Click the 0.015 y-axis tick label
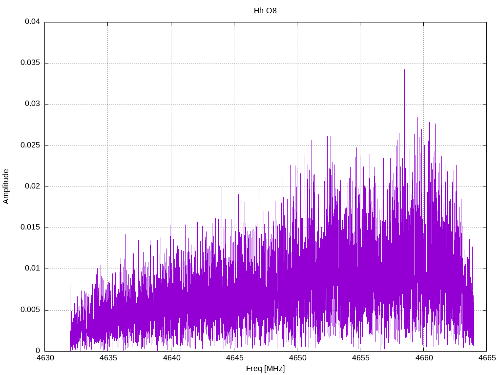Image resolution: width=500 pixels, height=375 pixels. coord(31,228)
